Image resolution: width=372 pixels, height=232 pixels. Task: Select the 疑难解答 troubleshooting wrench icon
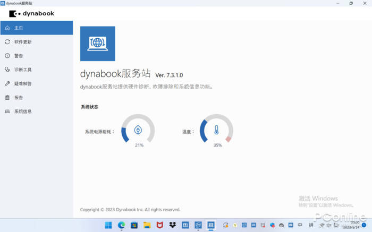pos(7,83)
